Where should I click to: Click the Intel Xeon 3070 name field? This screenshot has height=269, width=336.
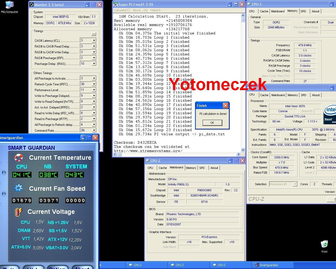pos(295,106)
